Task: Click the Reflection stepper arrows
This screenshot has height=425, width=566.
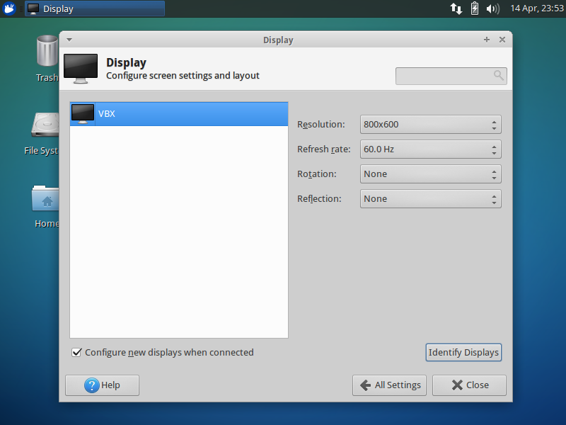Action: (x=495, y=198)
